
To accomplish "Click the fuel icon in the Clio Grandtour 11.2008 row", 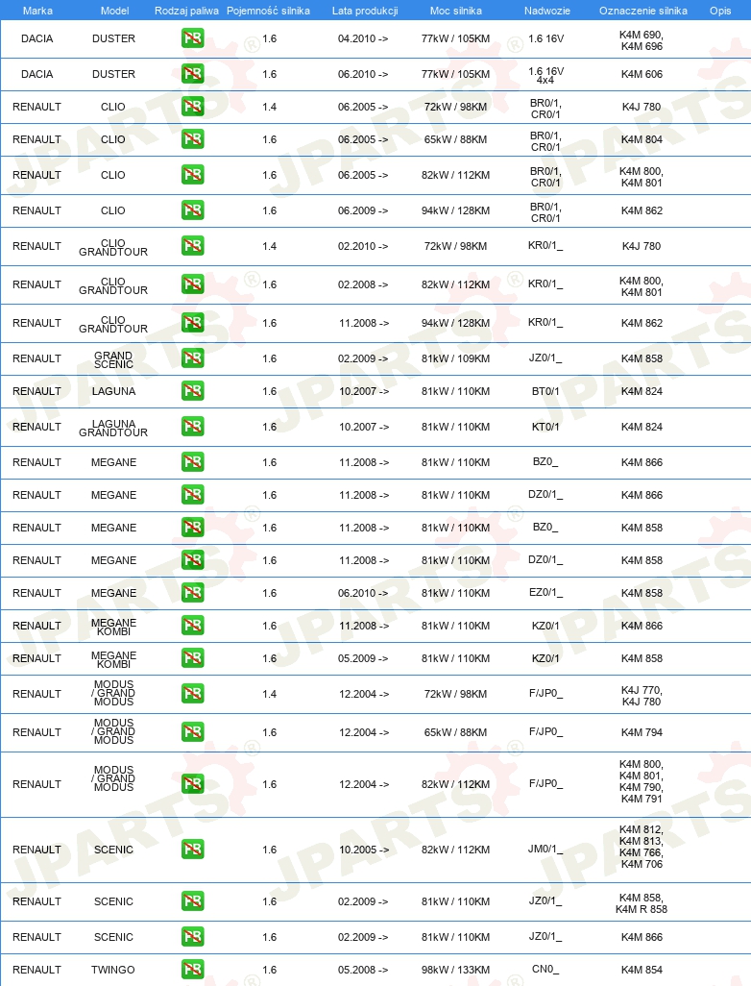I will click(x=192, y=323).
